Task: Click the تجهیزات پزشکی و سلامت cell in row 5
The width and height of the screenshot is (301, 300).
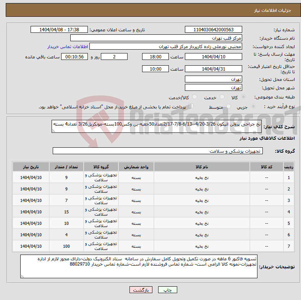Action: (x=101, y=223)
